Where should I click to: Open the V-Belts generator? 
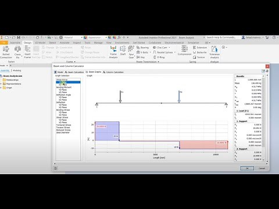[142, 52]
